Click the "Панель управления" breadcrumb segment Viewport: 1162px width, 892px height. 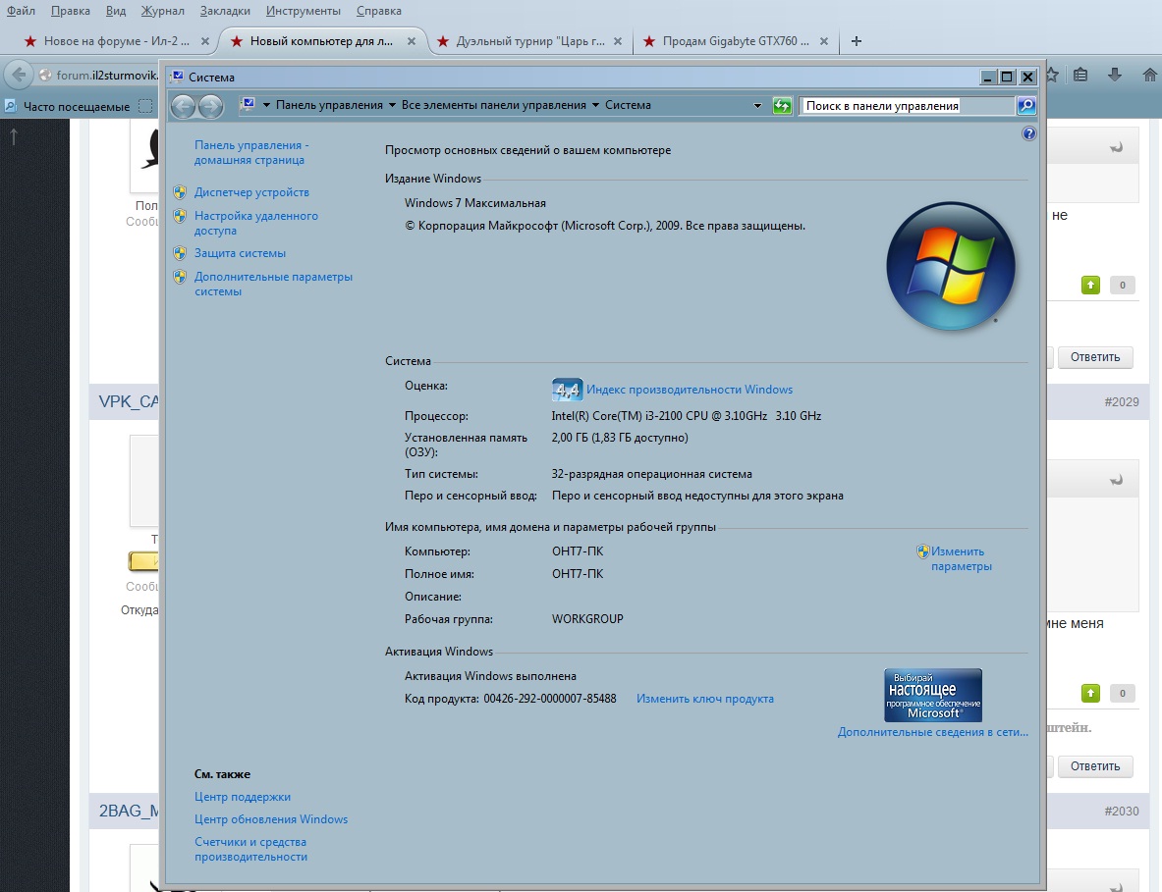[x=329, y=105]
